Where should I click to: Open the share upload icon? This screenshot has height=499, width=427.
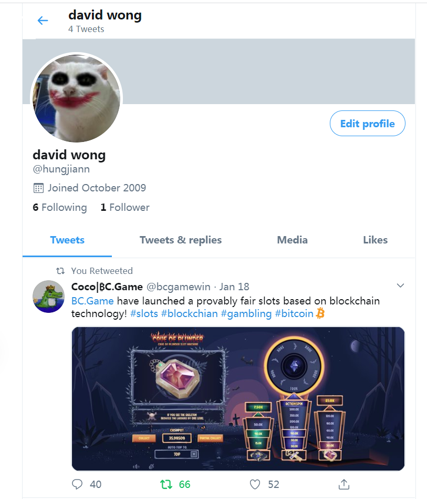pos(343,484)
